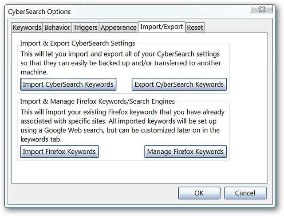Dismiss the dialog with Cancel
This screenshot has height=216, width=284.
(x=245, y=193)
